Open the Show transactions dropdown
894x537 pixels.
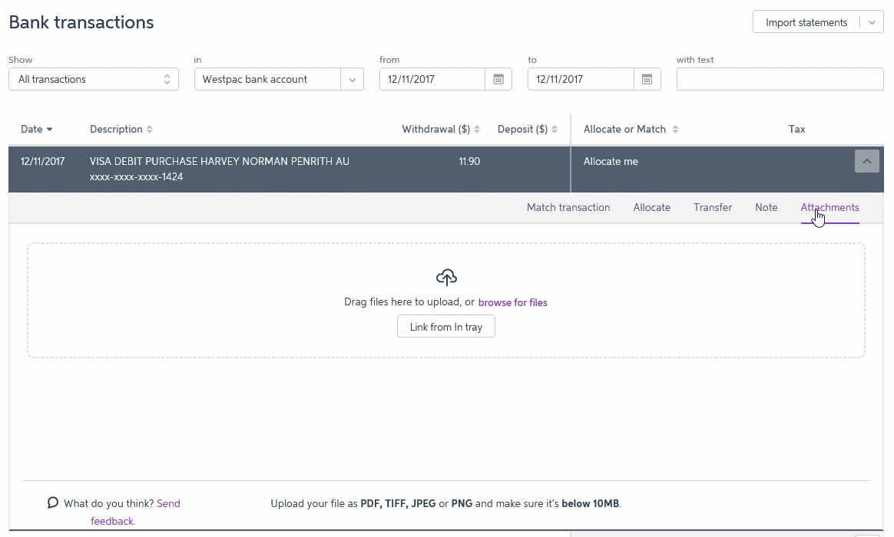point(94,79)
